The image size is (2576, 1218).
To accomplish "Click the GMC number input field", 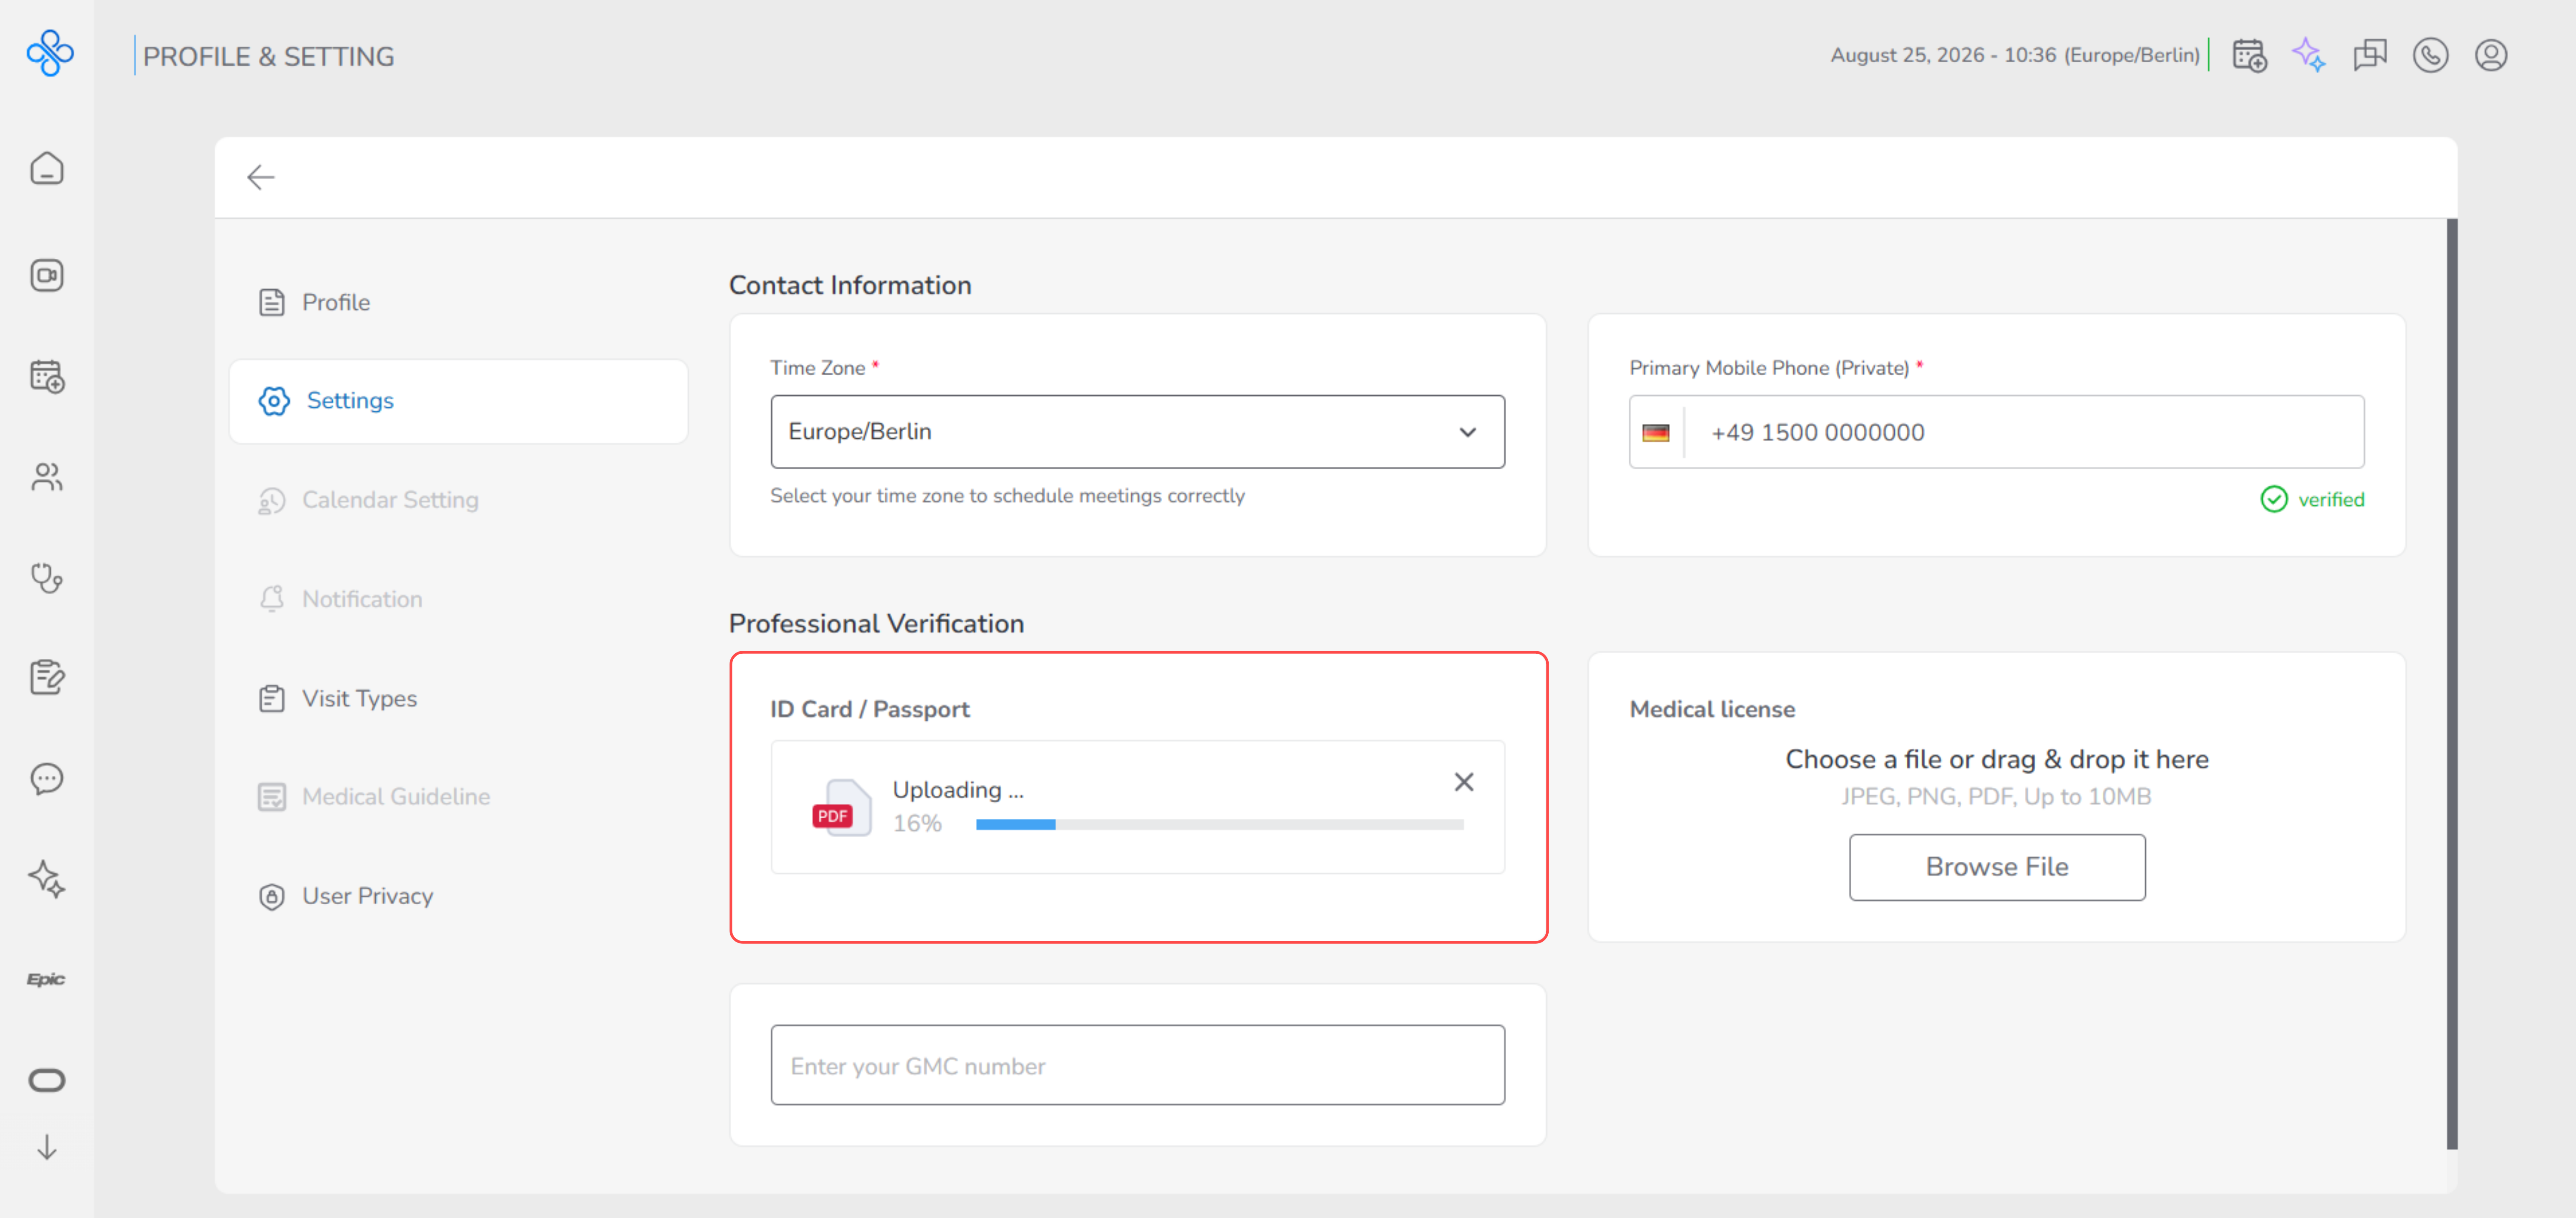I will [1137, 1065].
